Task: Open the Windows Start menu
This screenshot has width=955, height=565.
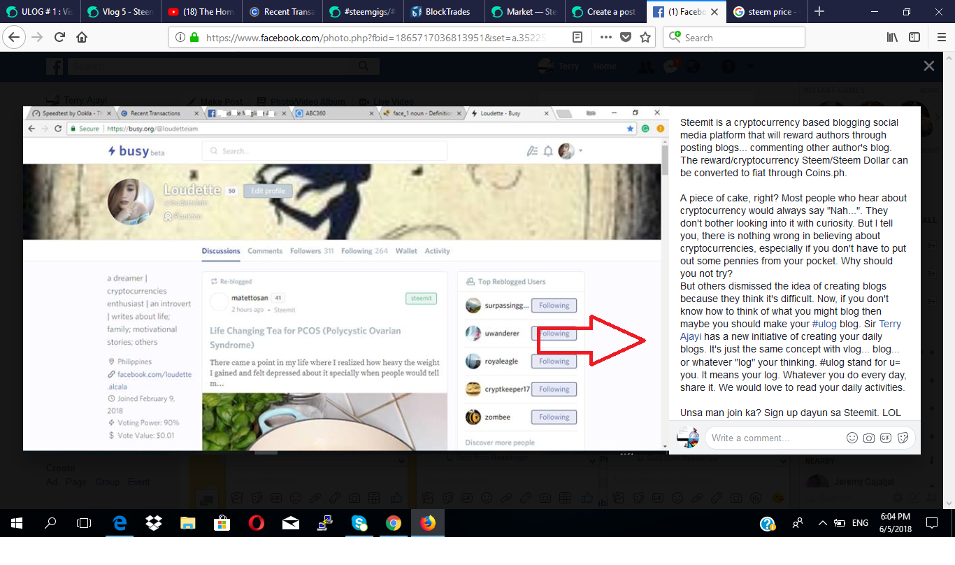Action: 17,523
